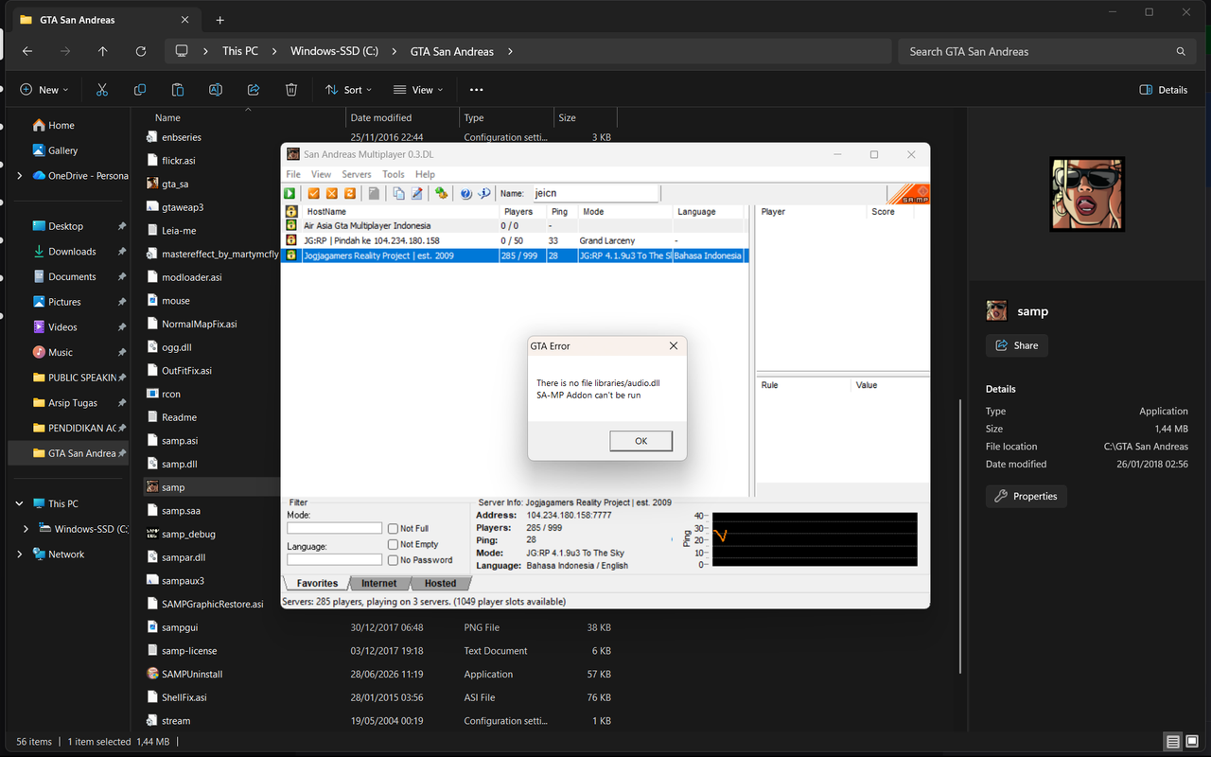This screenshot has height=757, width=1211.
Task: Collapse the This PC tree node
Action: tap(20, 503)
